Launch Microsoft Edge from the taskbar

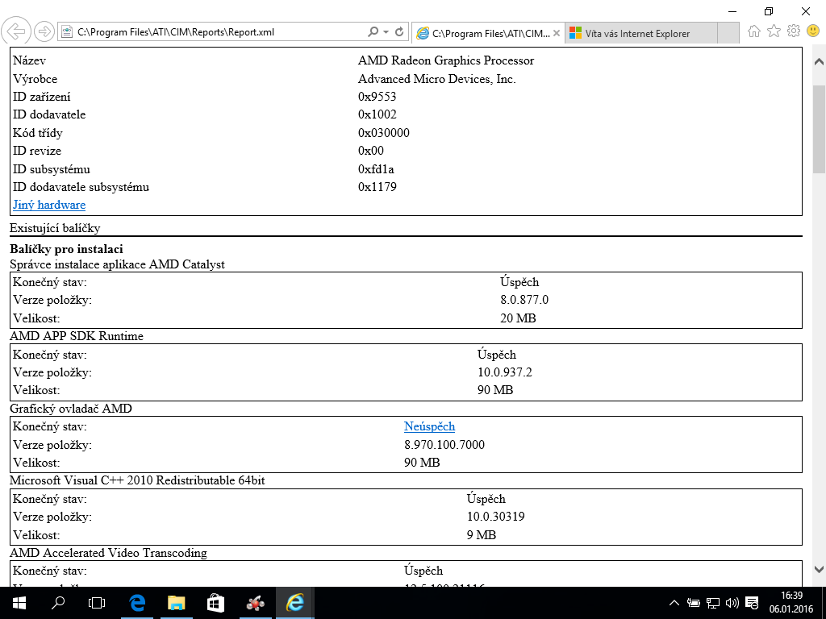click(137, 603)
